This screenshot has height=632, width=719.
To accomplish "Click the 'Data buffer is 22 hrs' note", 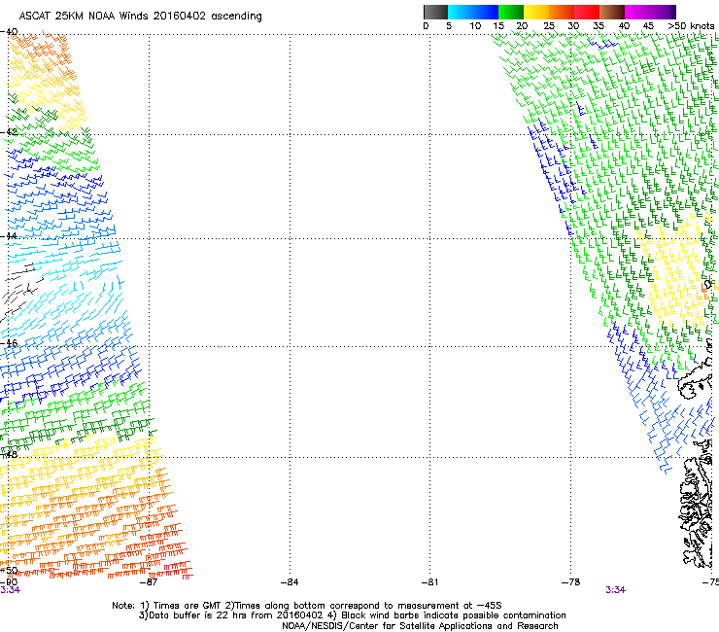I will point(196,615).
